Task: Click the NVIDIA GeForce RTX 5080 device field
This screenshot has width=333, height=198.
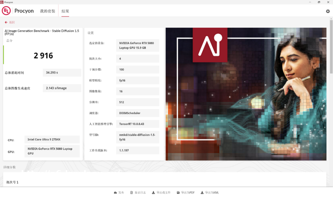Action: click(137, 45)
